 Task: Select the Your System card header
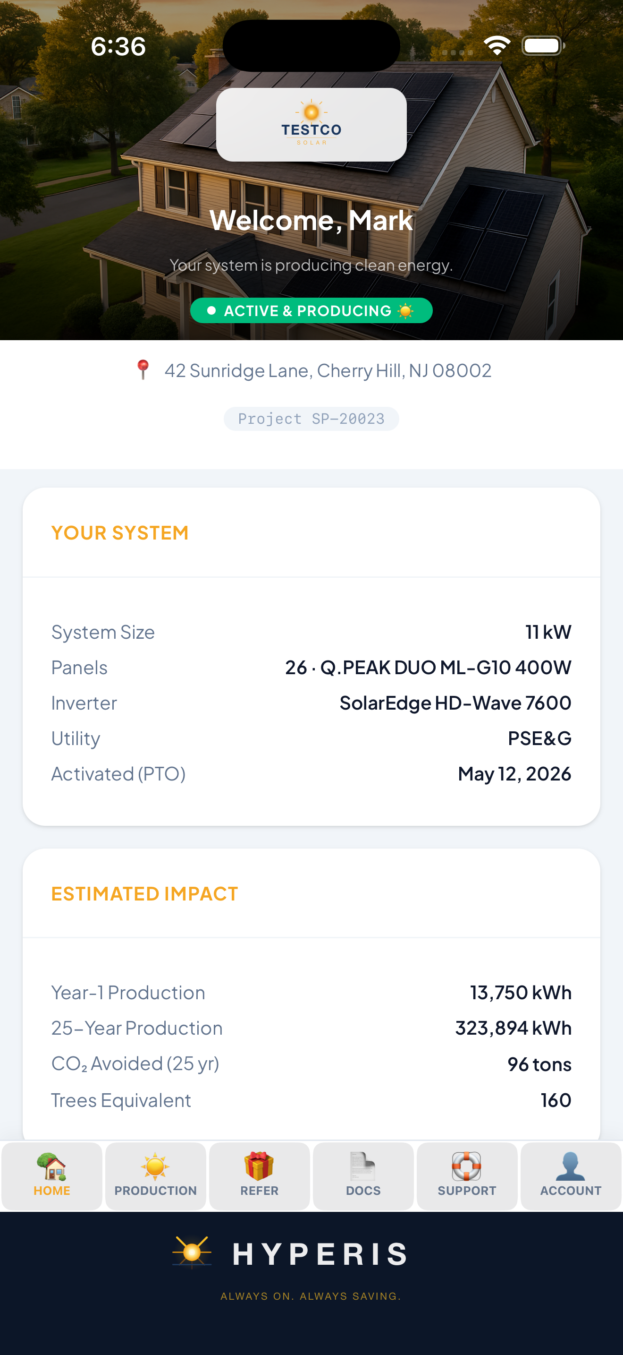tap(311, 533)
